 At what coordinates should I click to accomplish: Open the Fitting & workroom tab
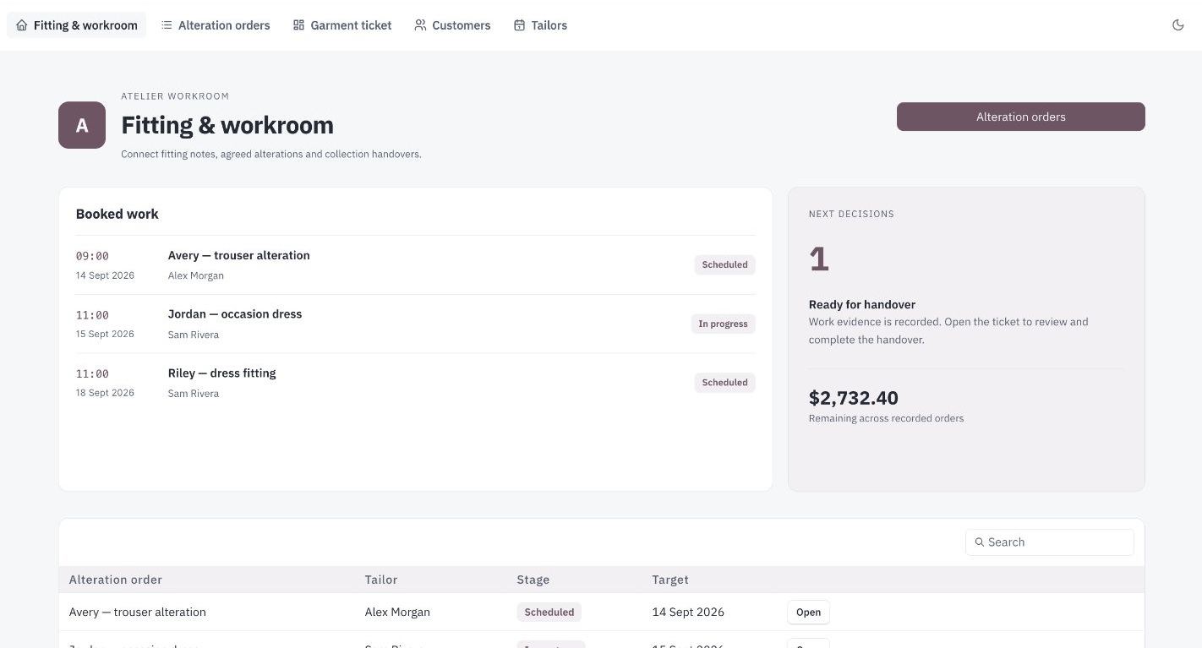click(76, 25)
